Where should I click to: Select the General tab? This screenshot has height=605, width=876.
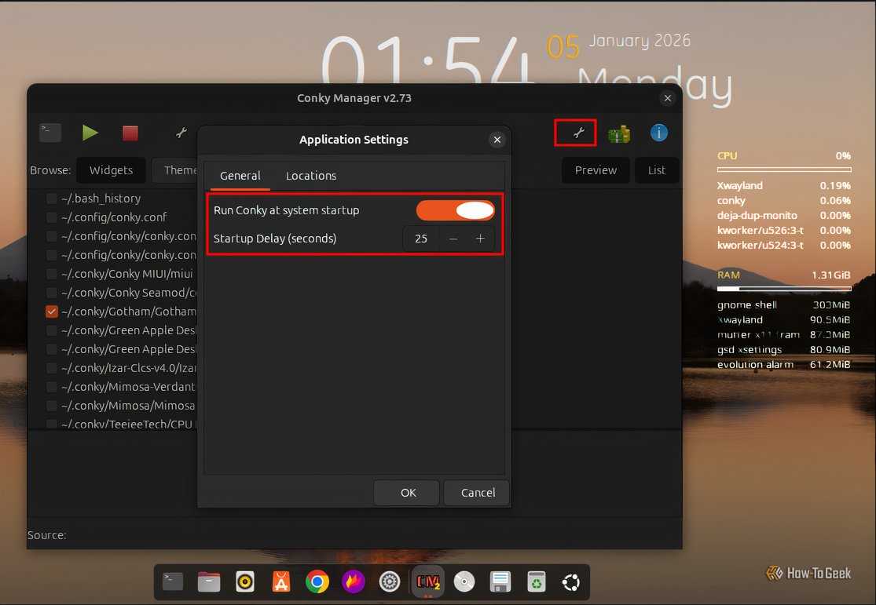[239, 176]
